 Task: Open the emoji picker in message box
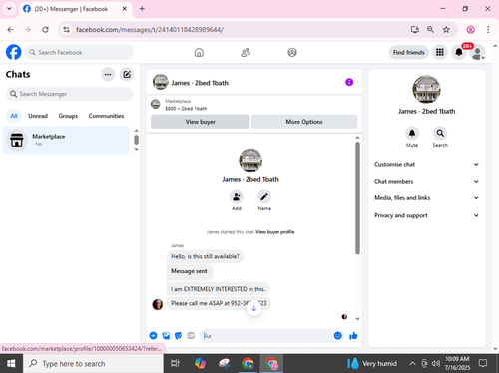tap(337, 336)
